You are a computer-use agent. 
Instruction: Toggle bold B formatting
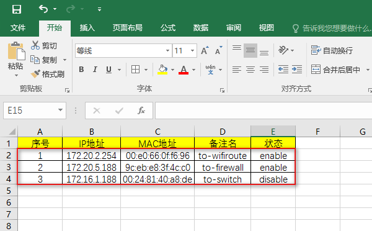click(x=81, y=70)
